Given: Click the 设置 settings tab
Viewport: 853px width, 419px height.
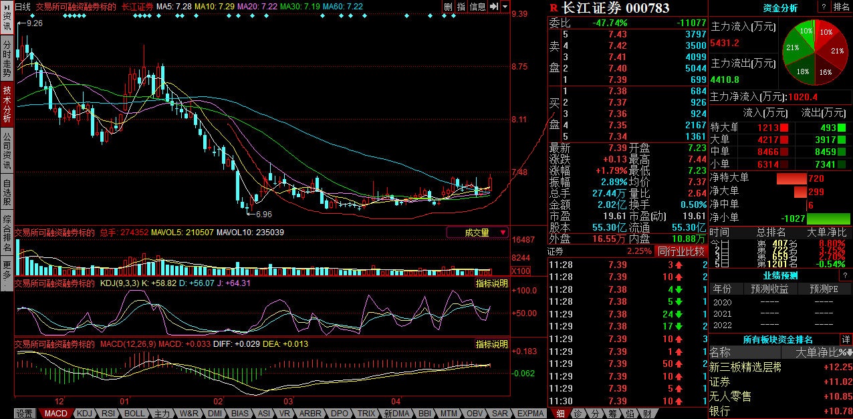Looking at the screenshot, I should (x=25, y=414).
